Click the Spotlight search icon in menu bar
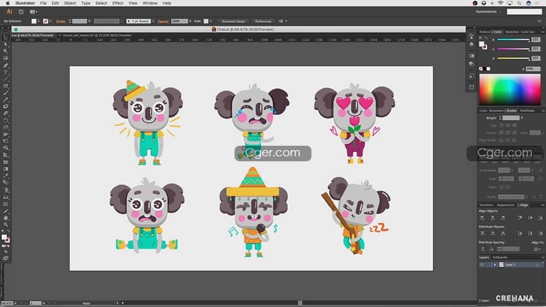Image resolution: width=546 pixels, height=307 pixels. click(x=519, y=3)
